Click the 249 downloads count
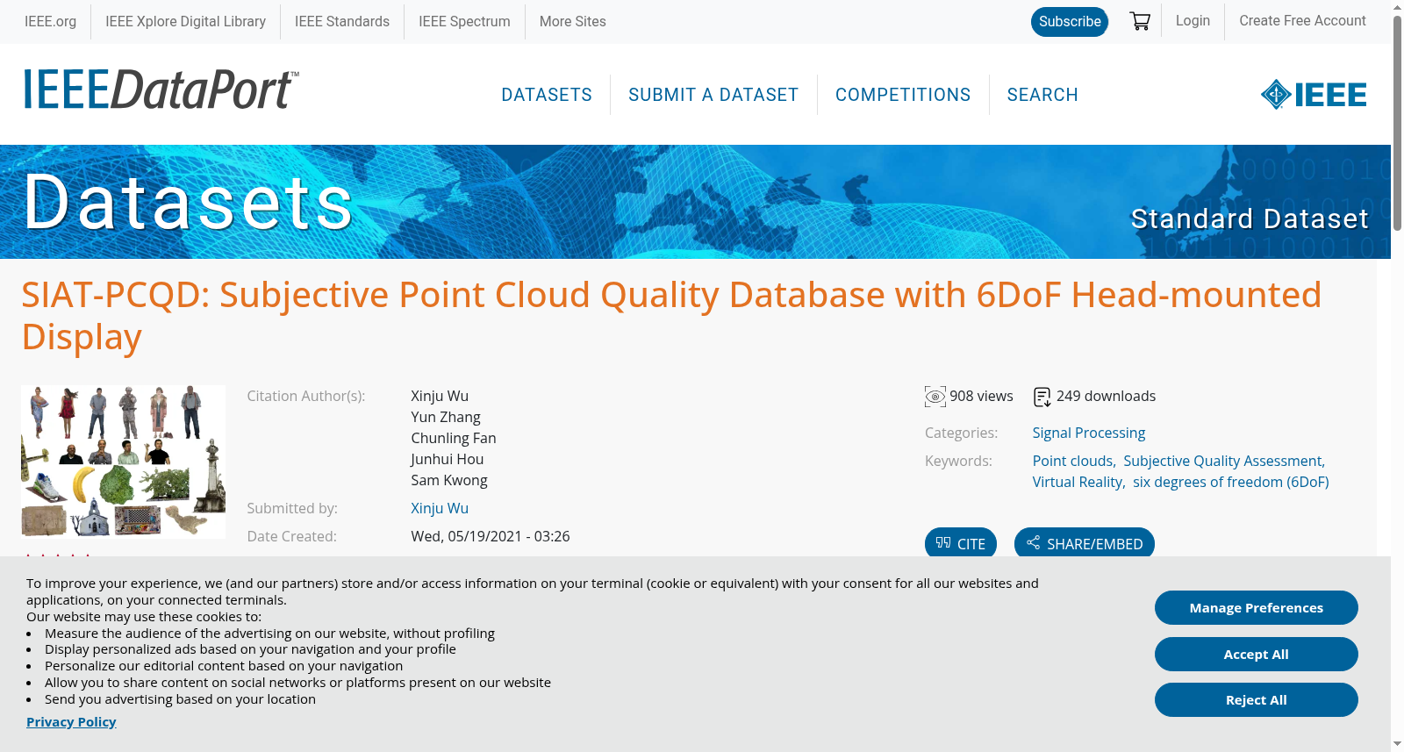 (1106, 396)
